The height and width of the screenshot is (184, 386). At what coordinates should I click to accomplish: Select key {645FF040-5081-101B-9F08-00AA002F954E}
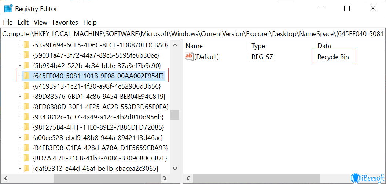(98, 76)
